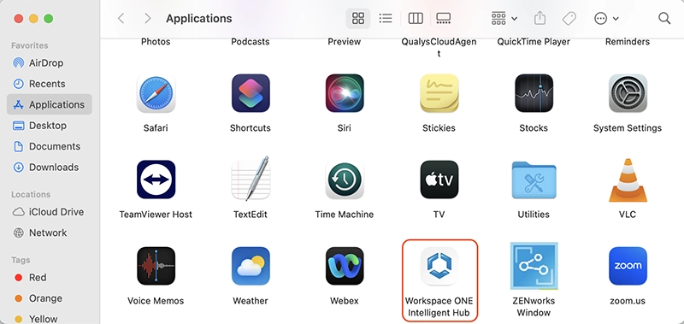Select the Orange tag
This screenshot has width=684, height=324.
point(50,298)
